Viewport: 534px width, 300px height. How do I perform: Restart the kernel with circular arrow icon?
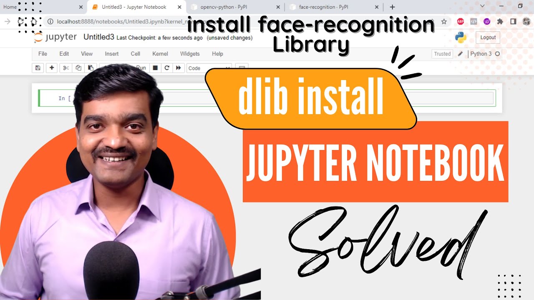[167, 68]
